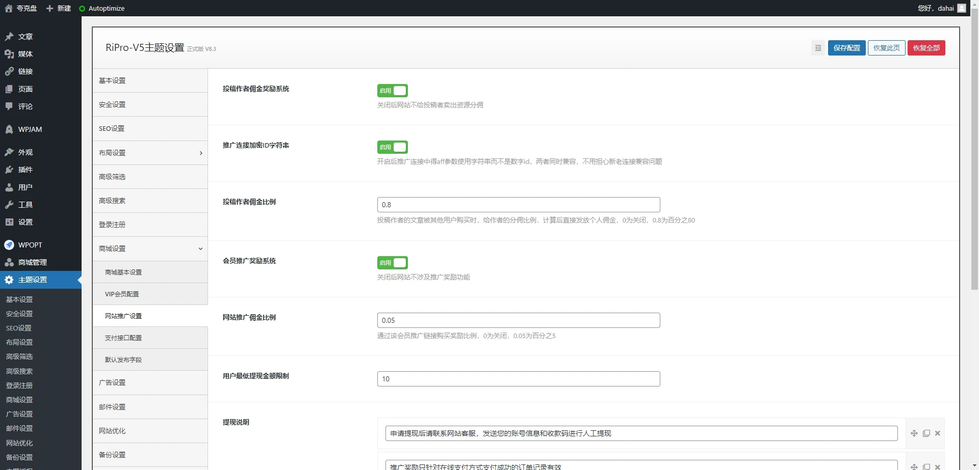Open the 高级筛选 tab in theme panel

pyautogui.click(x=150, y=177)
